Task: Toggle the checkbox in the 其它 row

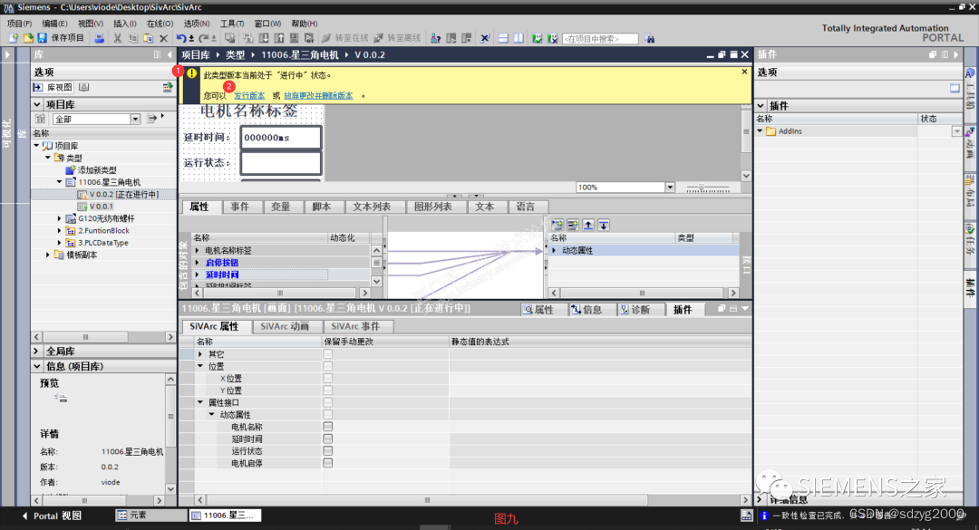Action: coord(328,354)
